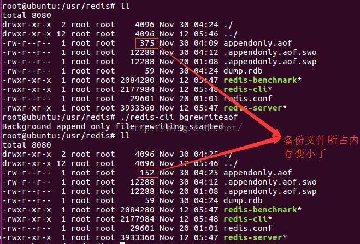The image size is (360, 244).
Task: Click green redis-benchmark* in second listing
Action: (x=262, y=210)
